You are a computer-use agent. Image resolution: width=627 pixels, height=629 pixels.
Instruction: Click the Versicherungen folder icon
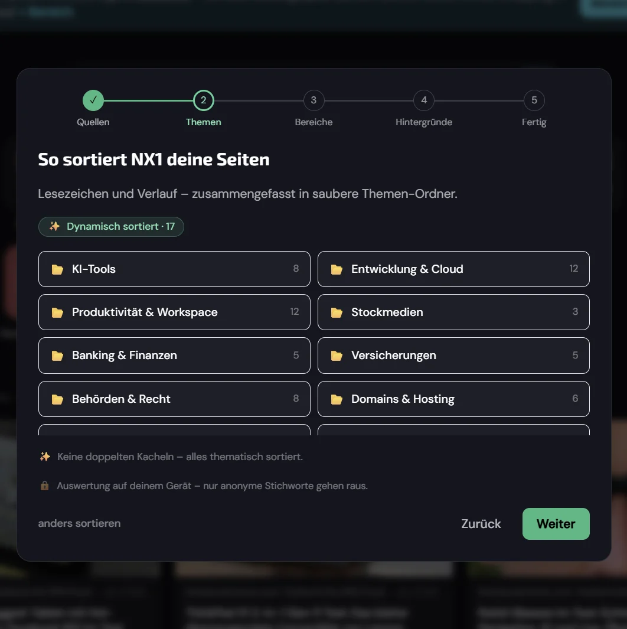337,356
